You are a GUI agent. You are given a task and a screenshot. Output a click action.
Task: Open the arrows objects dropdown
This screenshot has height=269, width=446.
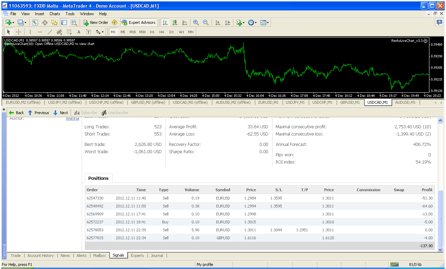(100, 32)
